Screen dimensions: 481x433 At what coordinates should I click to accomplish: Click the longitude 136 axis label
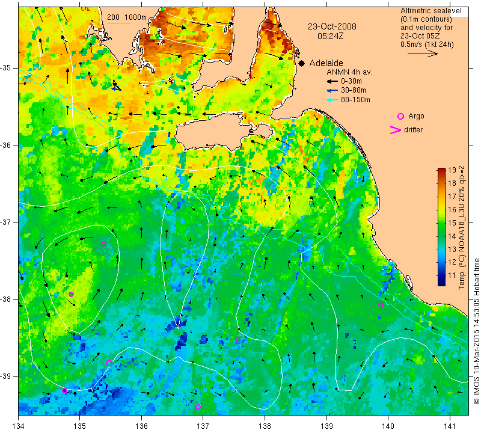[141, 426]
